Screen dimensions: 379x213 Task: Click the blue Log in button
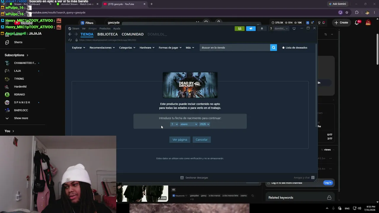pos(328,183)
